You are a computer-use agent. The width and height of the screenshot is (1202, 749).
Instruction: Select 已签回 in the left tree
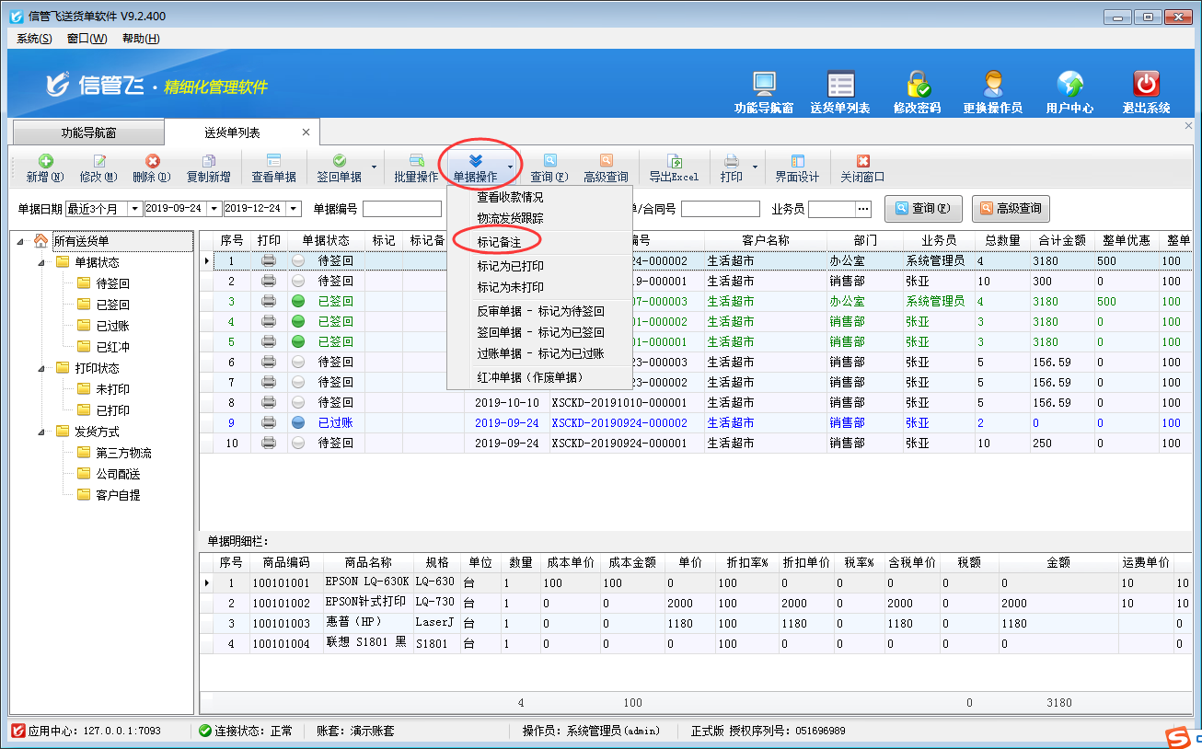click(x=112, y=305)
